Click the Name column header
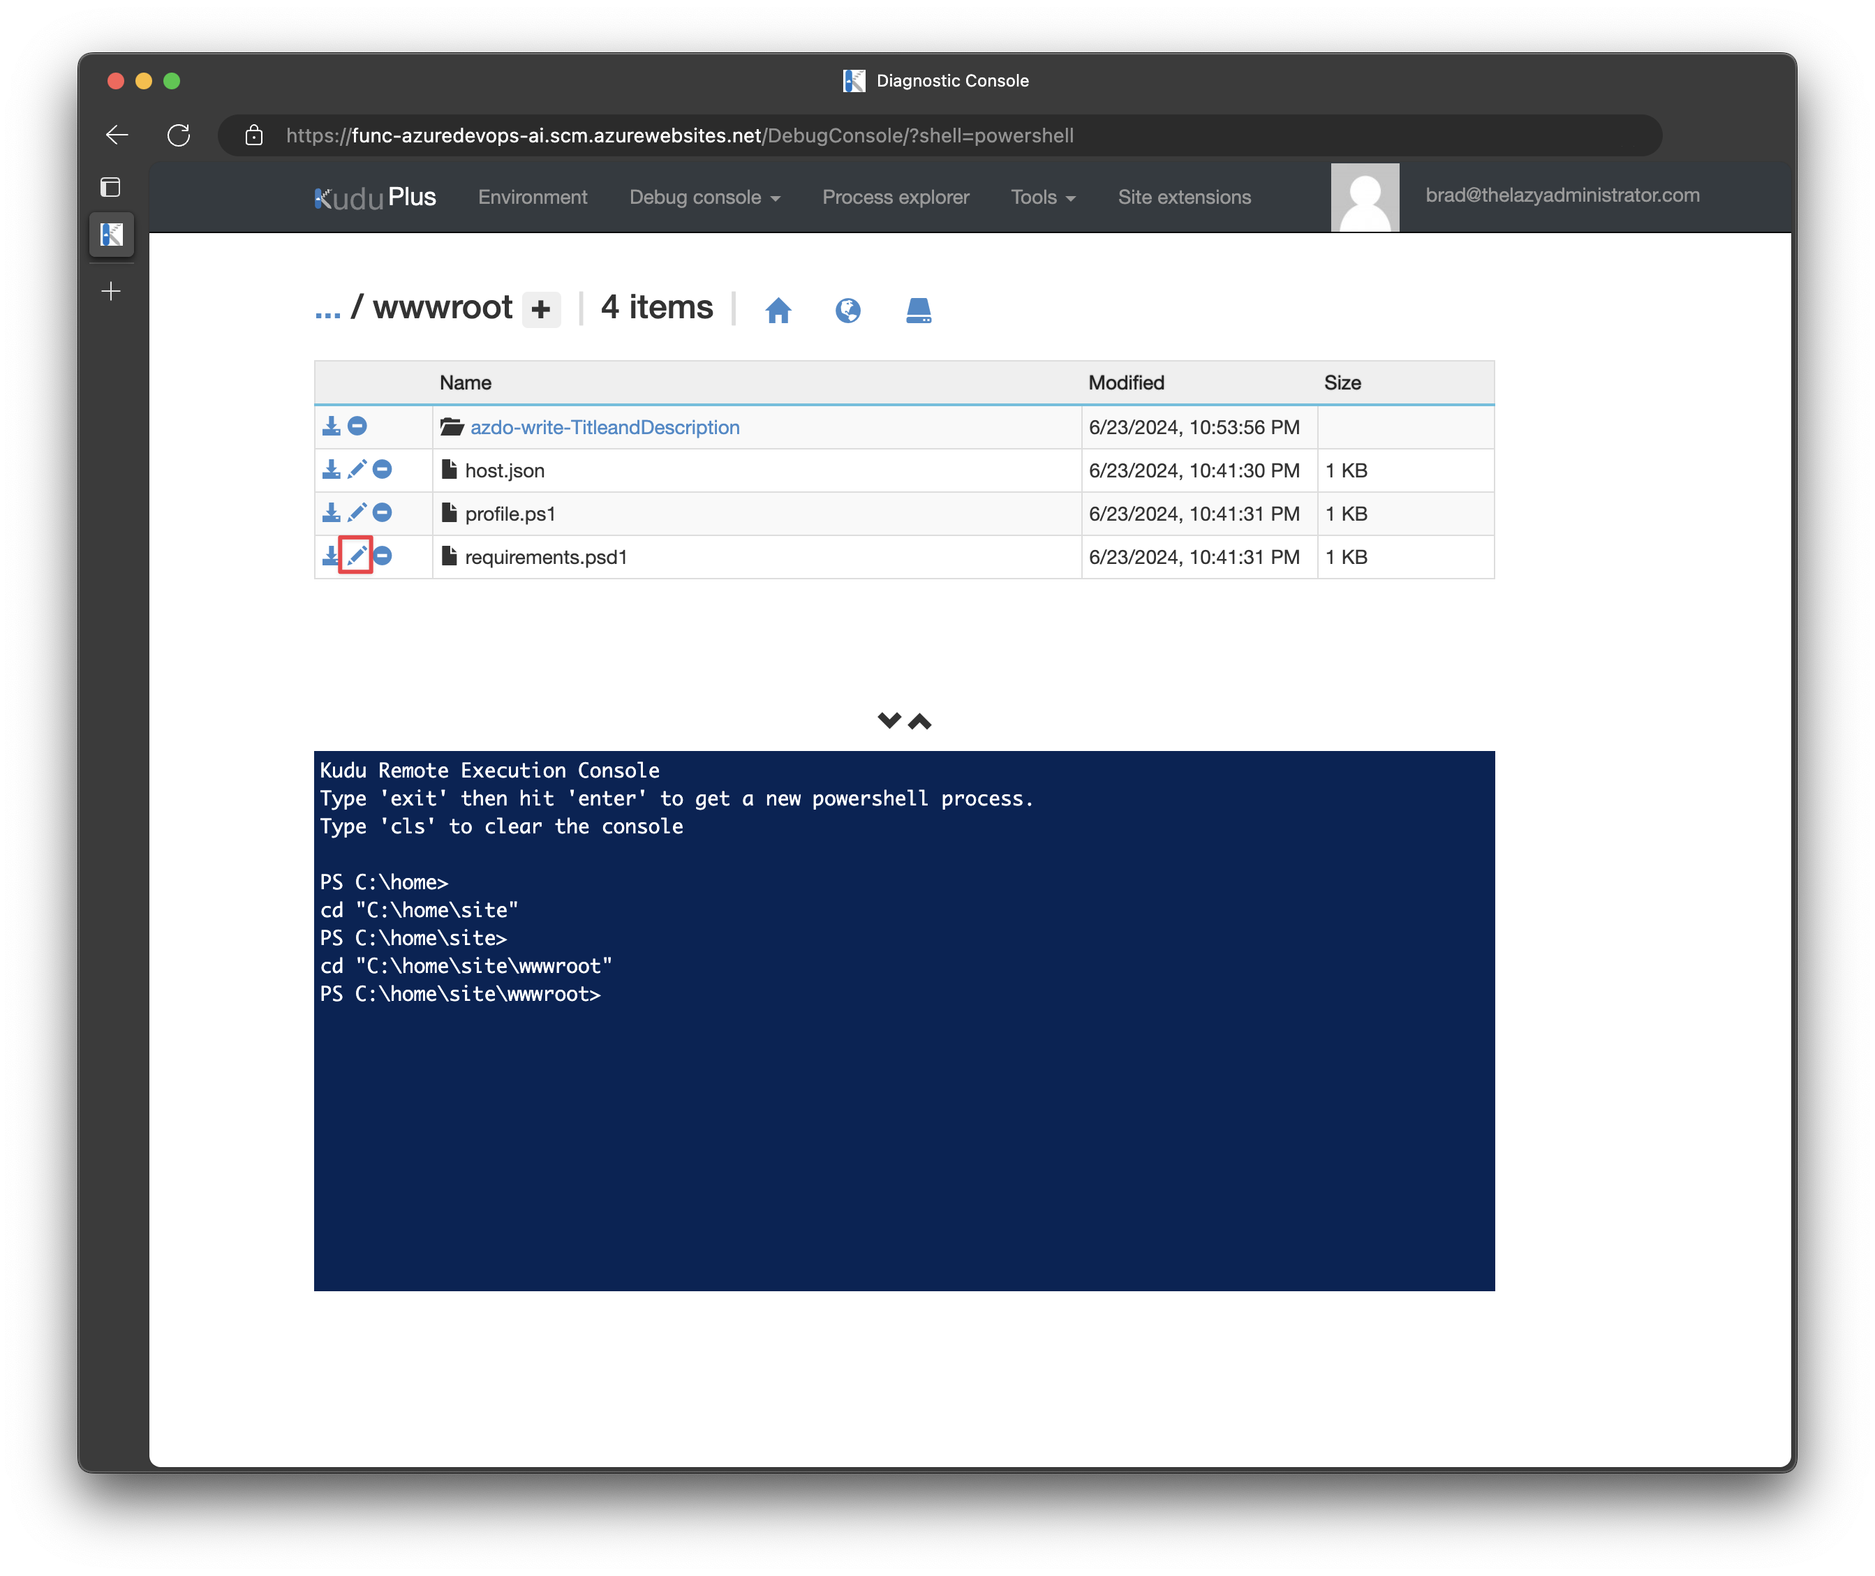This screenshot has width=1875, height=1576. pyautogui.click(x=466, y=382)
